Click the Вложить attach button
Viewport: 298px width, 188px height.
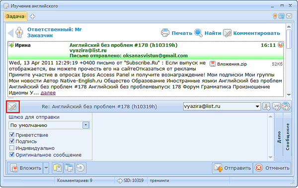tap(25, 168)
